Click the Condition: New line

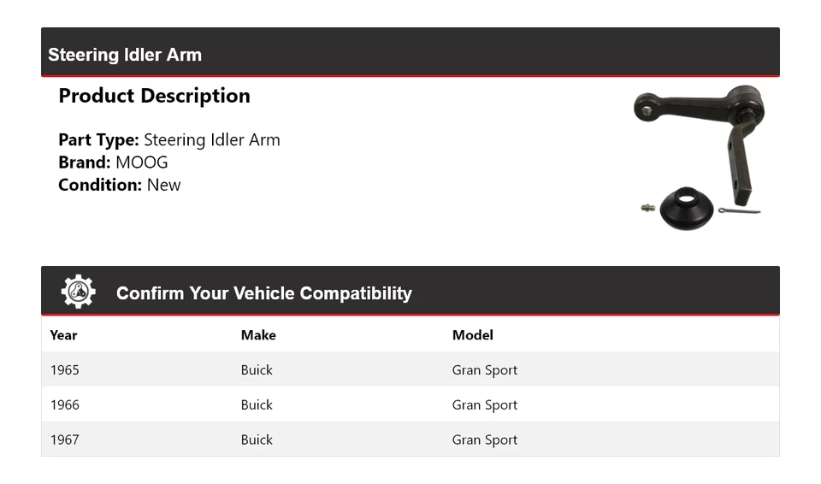coord(120,185)
